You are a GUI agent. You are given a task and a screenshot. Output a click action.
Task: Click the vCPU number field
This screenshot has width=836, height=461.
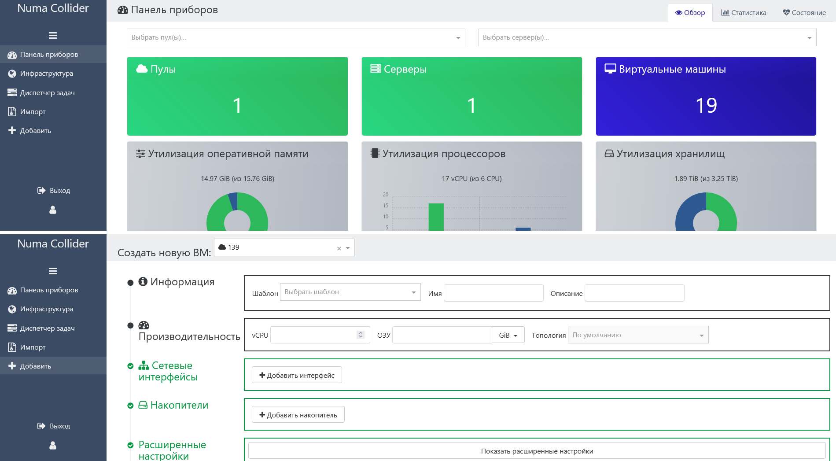[x=320, y=335]
